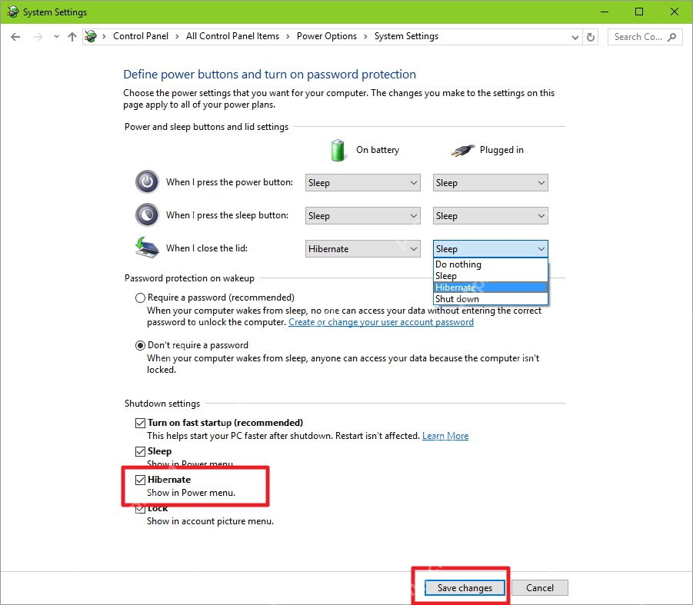Open address bar history dropdown arrow
Image resolution: width=693 pixels, height=605 pixels.
coord(575,37)
